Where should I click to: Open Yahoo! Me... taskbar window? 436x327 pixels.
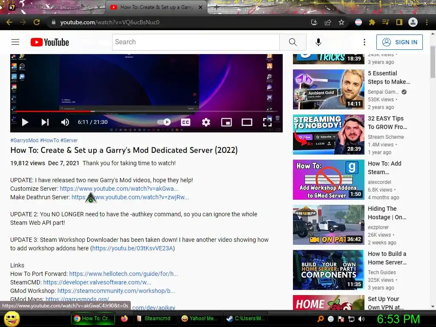[199, 318]
